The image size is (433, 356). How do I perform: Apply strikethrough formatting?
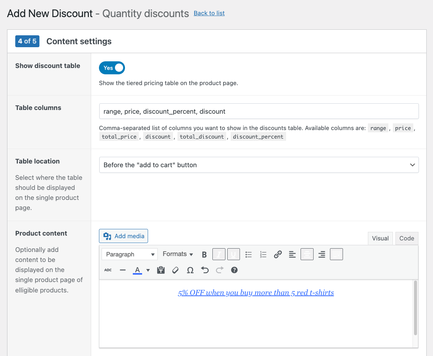coord(108,270)
